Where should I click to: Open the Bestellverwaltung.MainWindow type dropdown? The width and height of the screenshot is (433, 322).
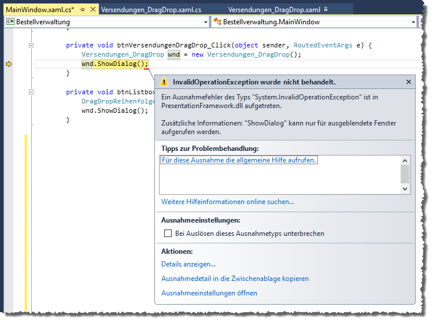click(x=413, y=22)
